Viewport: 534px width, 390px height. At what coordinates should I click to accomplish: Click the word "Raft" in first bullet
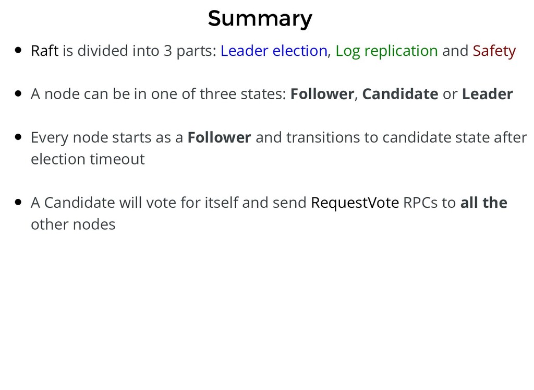(x=44, y=51)
